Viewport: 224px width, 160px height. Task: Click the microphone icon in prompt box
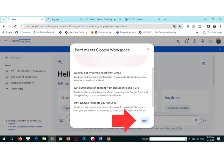click(x=196, y=120)
